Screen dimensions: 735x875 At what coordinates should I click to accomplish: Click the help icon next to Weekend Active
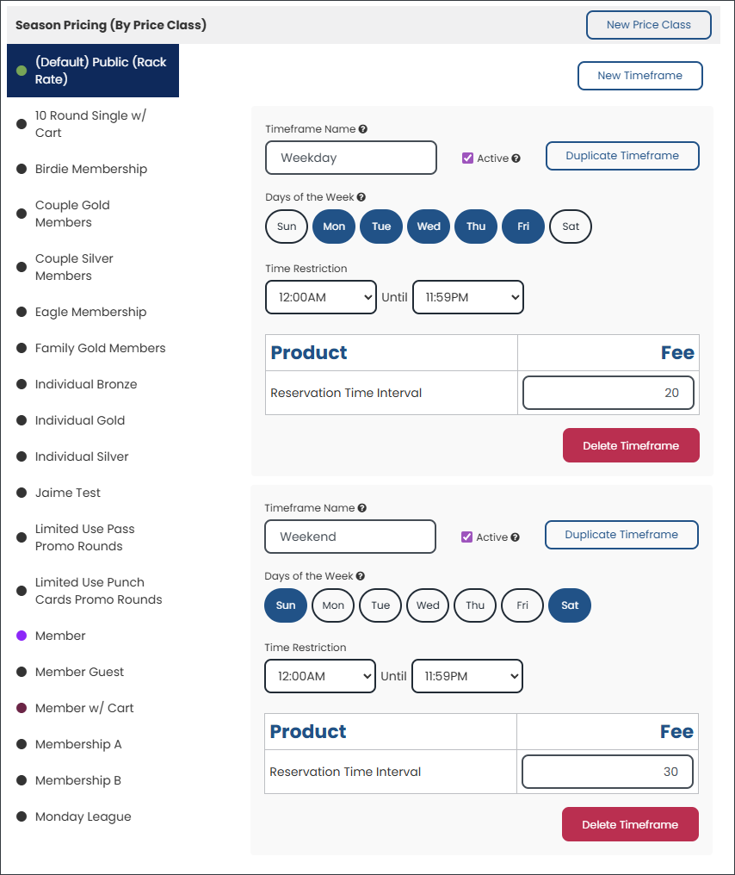[x=515, y=537]
